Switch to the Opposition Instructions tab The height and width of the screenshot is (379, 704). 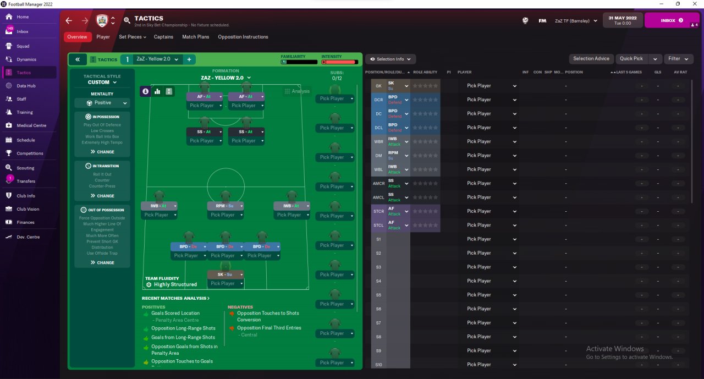click(x=243, y=37)
